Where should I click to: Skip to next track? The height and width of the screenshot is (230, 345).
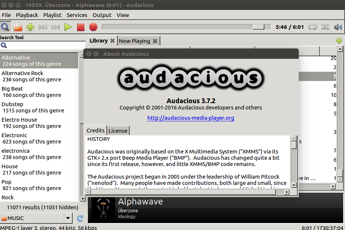pyautogui.click(x=56, y=27)
